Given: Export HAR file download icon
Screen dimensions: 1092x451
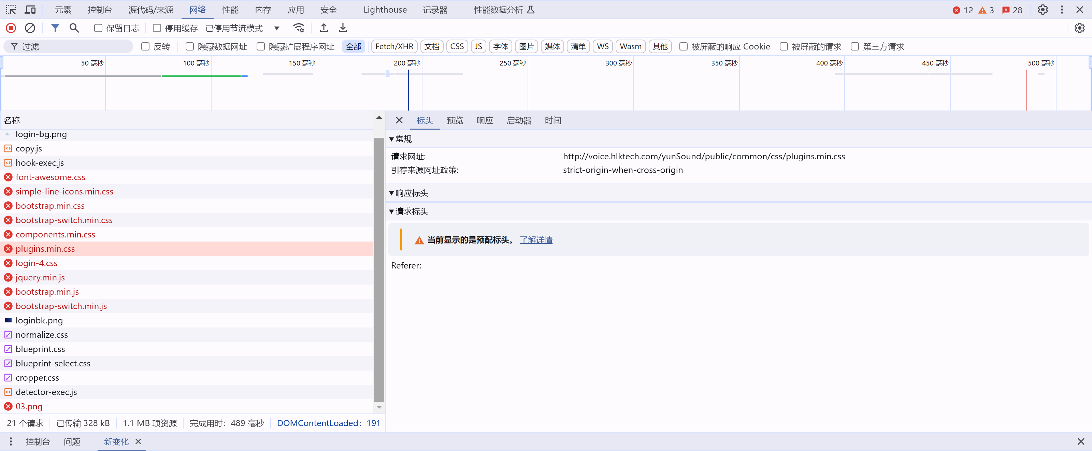Looking at the screenshot, I should pyautogui.click(x=343, y=28).
